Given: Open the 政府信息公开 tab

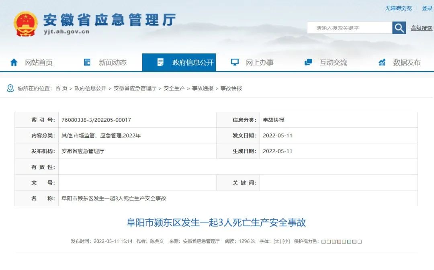Looking at the screenshot, I should coord(179,62).
